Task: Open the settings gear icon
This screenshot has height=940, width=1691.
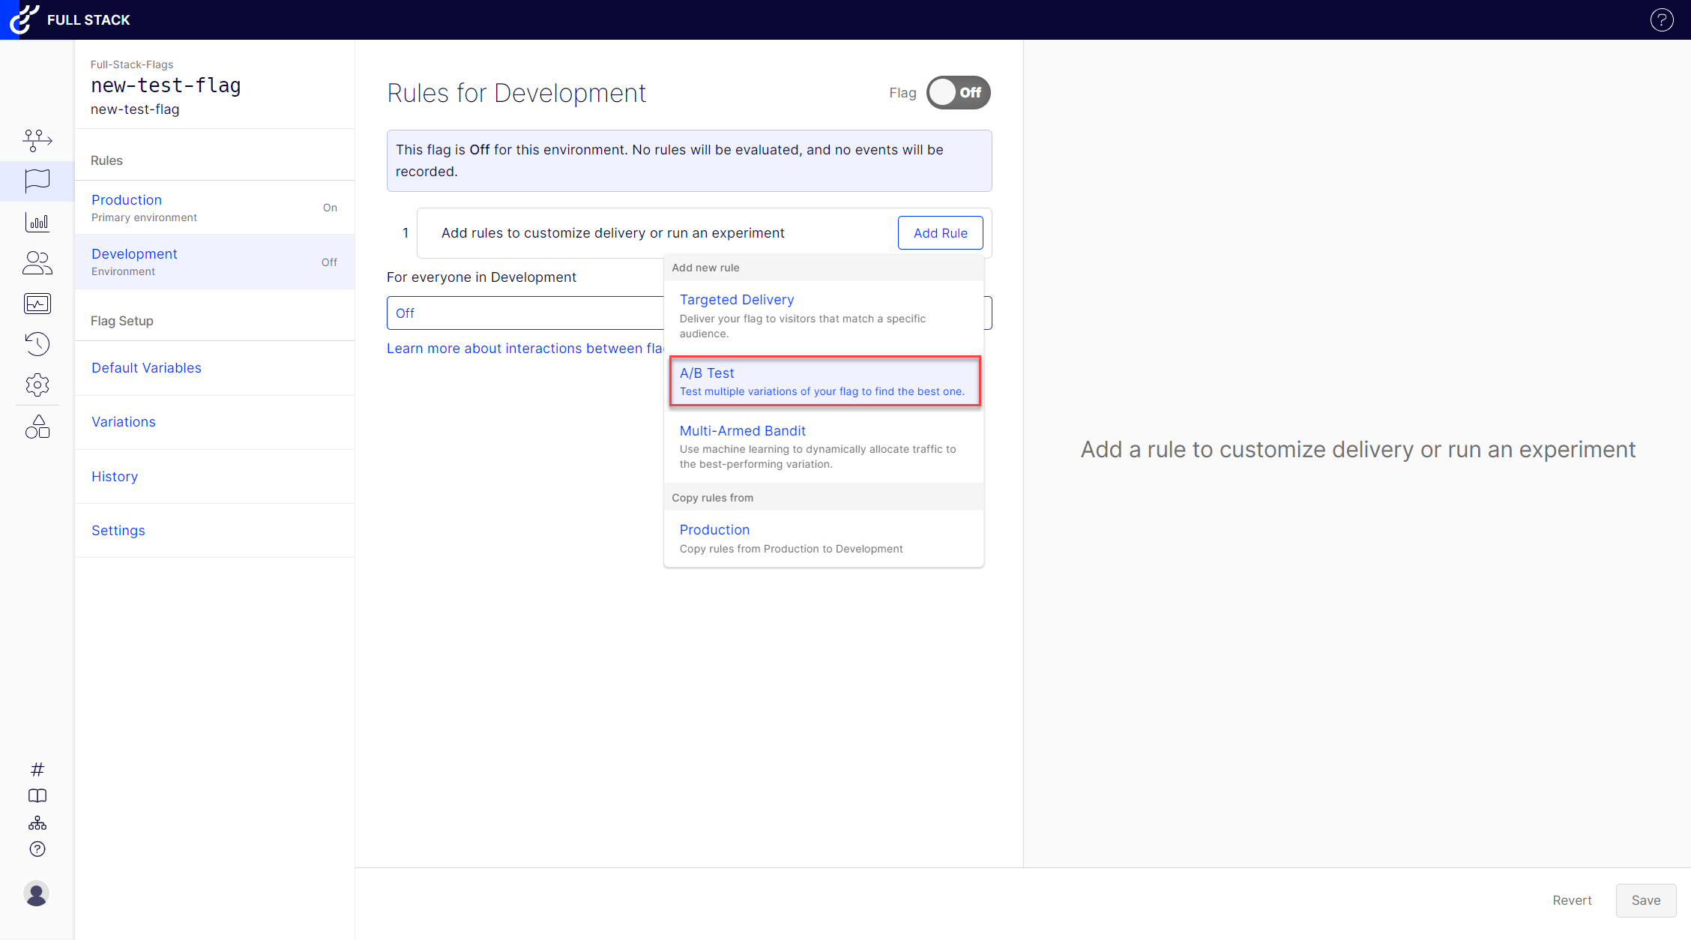Action: (x=37, y=385)
